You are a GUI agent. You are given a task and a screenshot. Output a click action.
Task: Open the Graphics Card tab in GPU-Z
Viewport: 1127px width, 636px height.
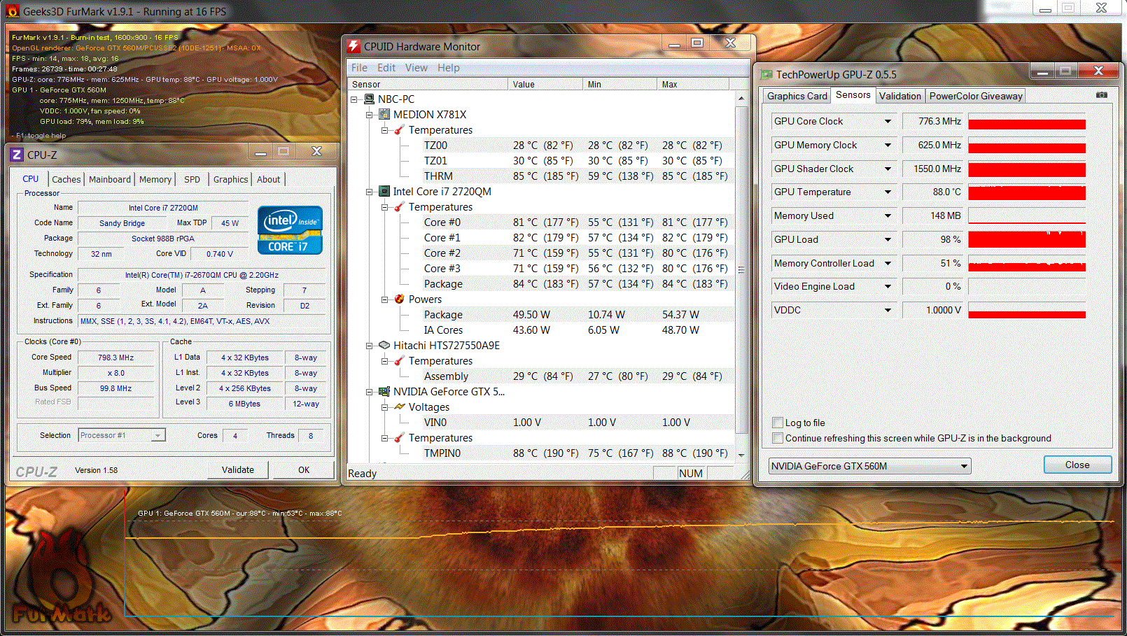[x=797, y=97]
